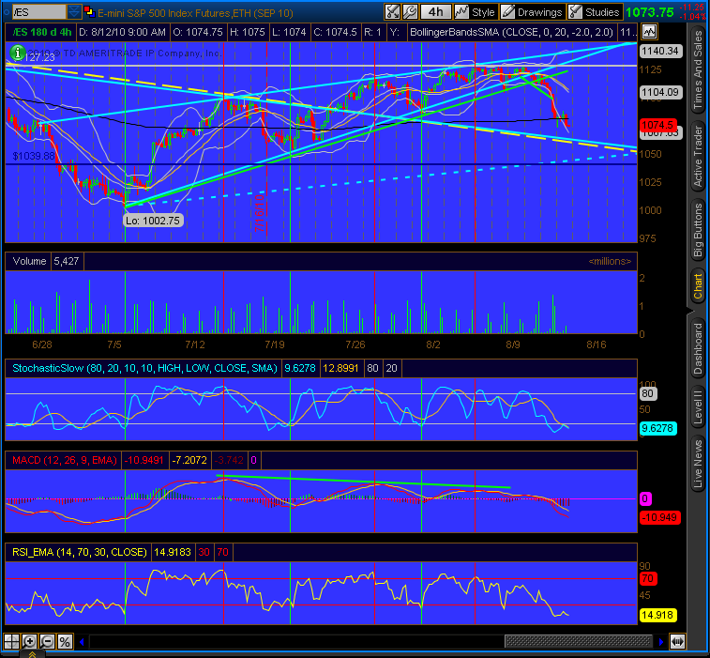This screenshot has width=710, height=658.
Task: Click the red RSI 70 level marker
Action: click(647, 579)
